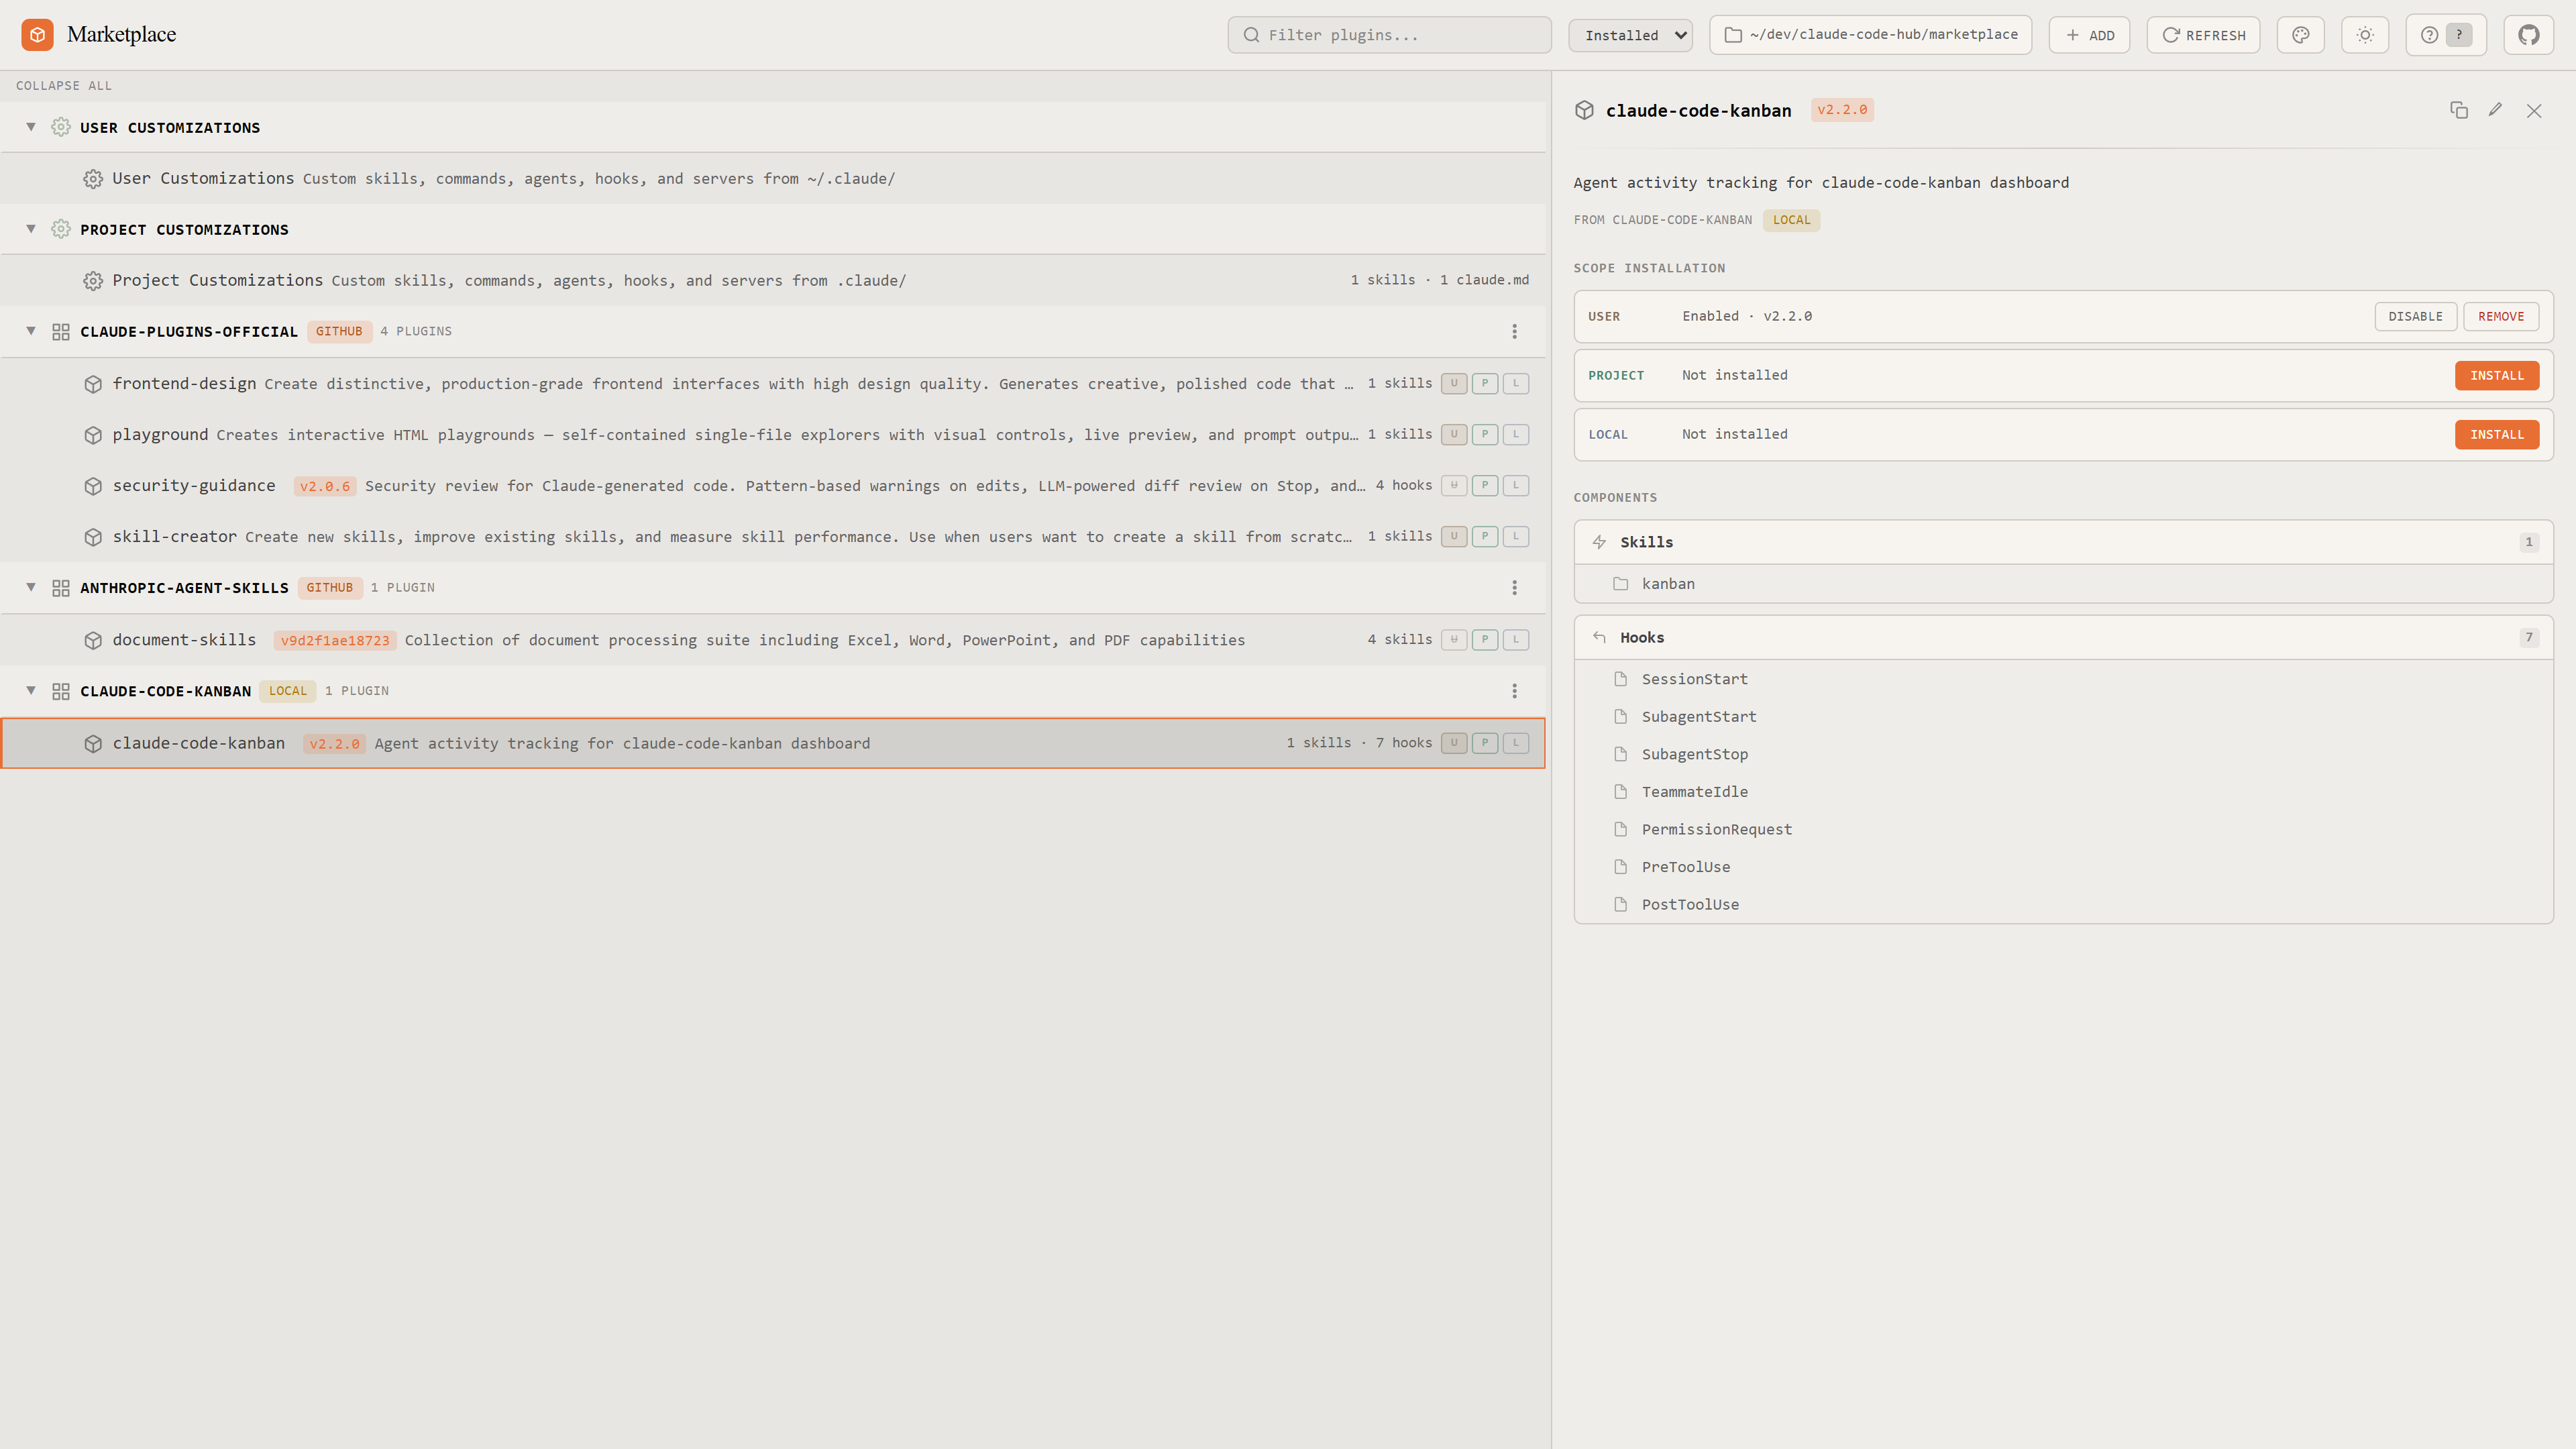Click the security-guidance package icon
This screenshot has height=1449, width=2576.
click(93, 486)
